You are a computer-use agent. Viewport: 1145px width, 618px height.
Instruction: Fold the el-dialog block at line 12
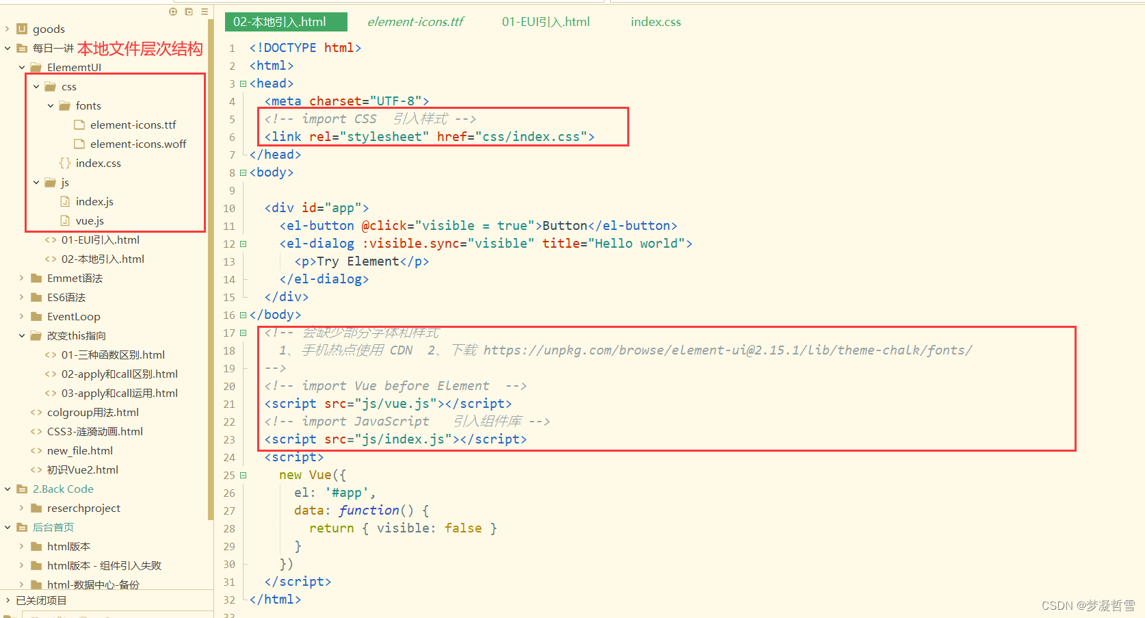click(243, 244)
